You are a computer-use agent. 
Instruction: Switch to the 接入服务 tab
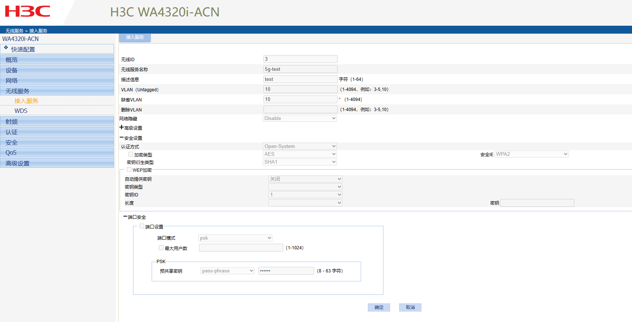[135, 38]
